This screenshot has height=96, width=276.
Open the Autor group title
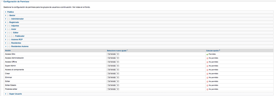click(x=14, y=29)
